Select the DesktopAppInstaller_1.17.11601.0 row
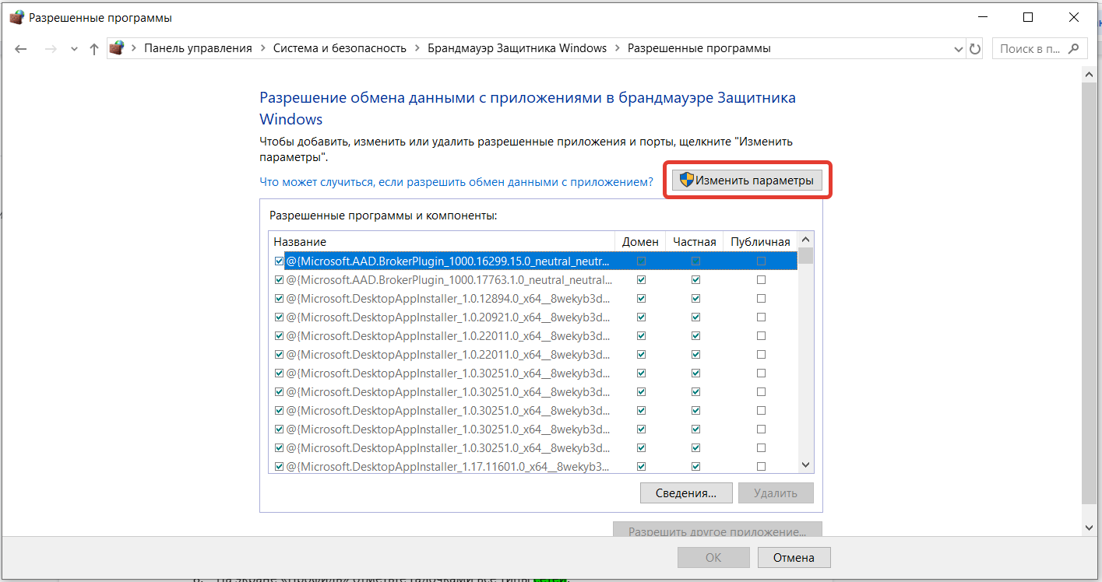This screenshot has width=1102, height=582. (x=533, y=466)
